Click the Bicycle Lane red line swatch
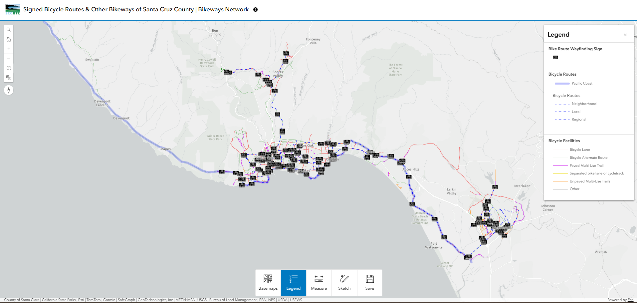The height and width of the screenshot is (303, 637). click(x=560, y=150)
